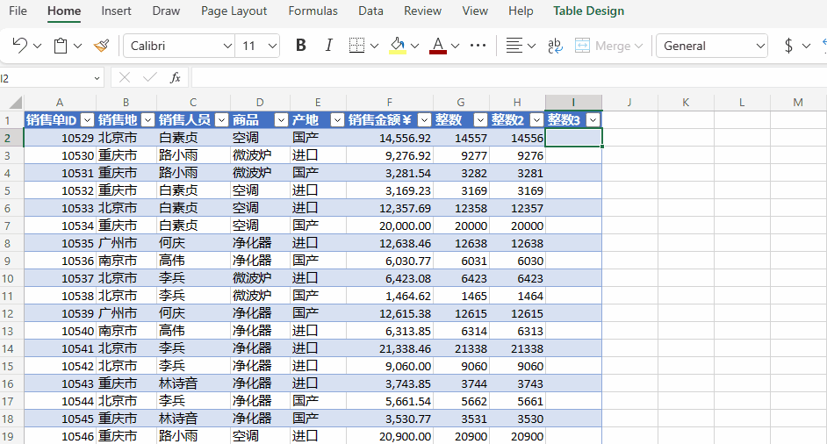The width and height of the screenshot is (827, 444).
Task: Expand the Borders options arrow
Action: click(375, 47)
